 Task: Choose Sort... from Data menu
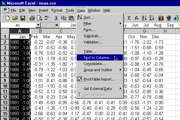coord(100,17)
